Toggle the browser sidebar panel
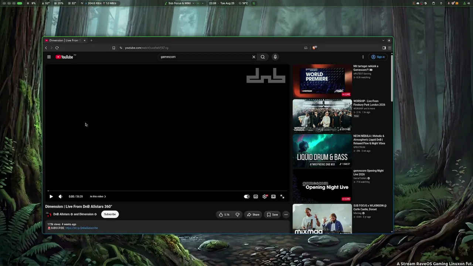The height and width of the screenshot is (266, 473). [384, 48]
